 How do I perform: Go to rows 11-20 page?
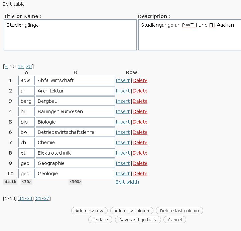click(x=26, y=198)
